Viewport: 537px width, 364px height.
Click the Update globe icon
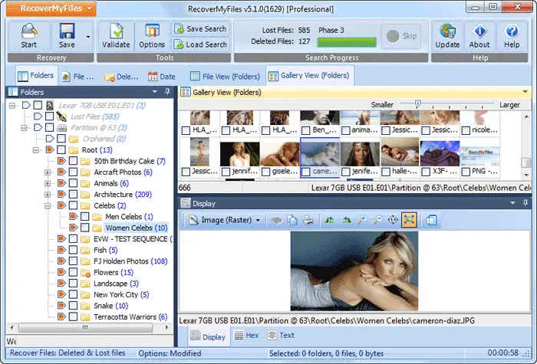(447, 34)
